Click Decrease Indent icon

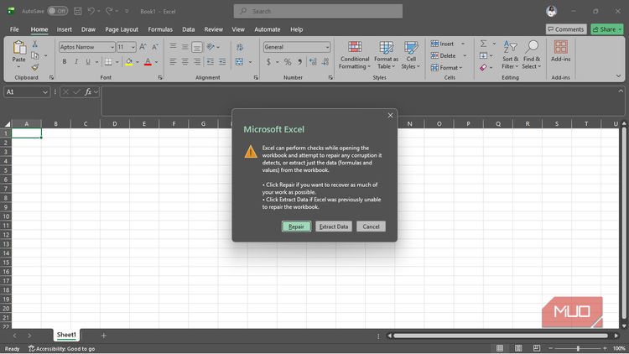click(x=211, y=62)
